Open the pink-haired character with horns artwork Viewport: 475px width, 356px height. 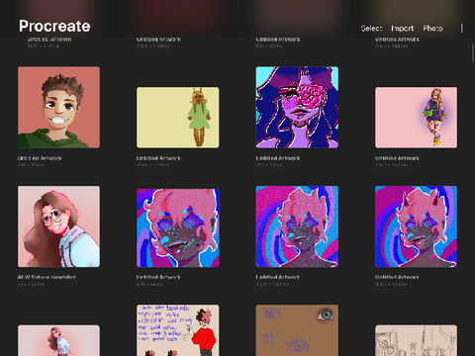(x=416, y=226)
